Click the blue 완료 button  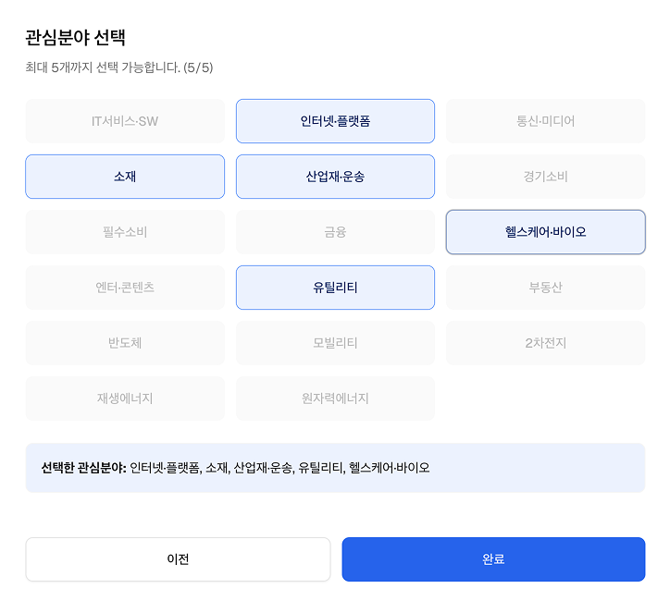(x=493, y=559)
